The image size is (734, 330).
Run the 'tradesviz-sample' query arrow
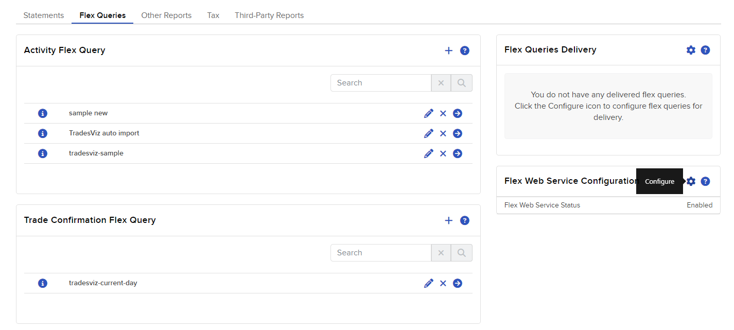click(x=458, y=153)
